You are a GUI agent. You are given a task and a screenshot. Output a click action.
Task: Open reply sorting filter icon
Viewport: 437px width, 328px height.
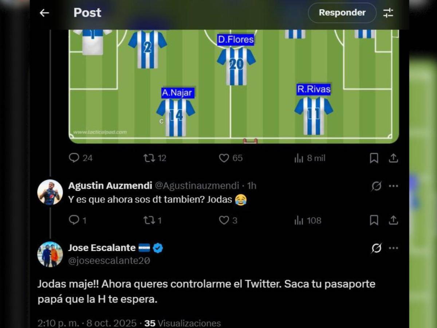[388, 13]
